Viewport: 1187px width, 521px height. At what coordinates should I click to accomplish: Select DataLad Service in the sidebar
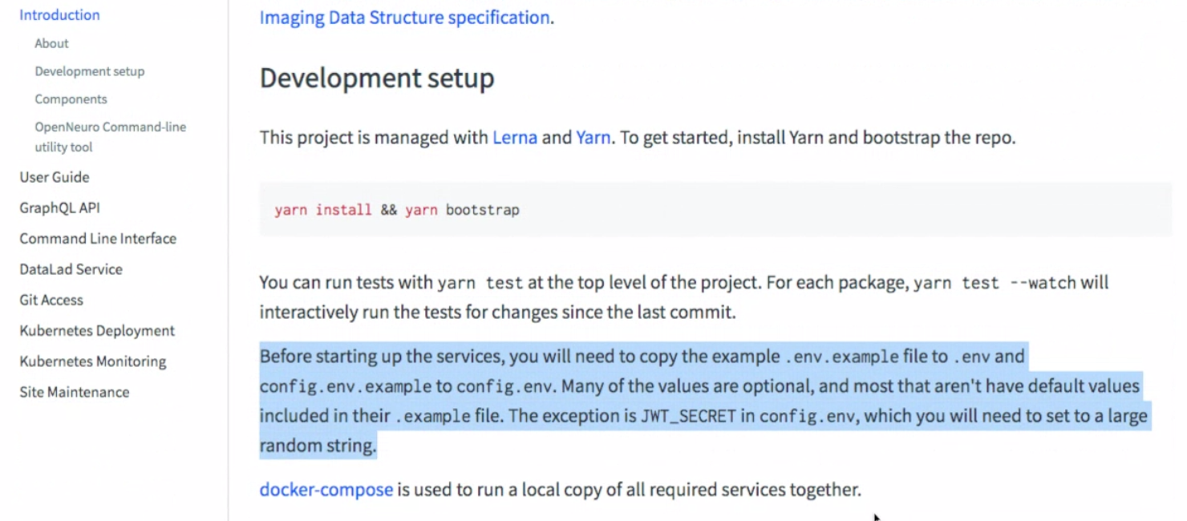[71, 269]
